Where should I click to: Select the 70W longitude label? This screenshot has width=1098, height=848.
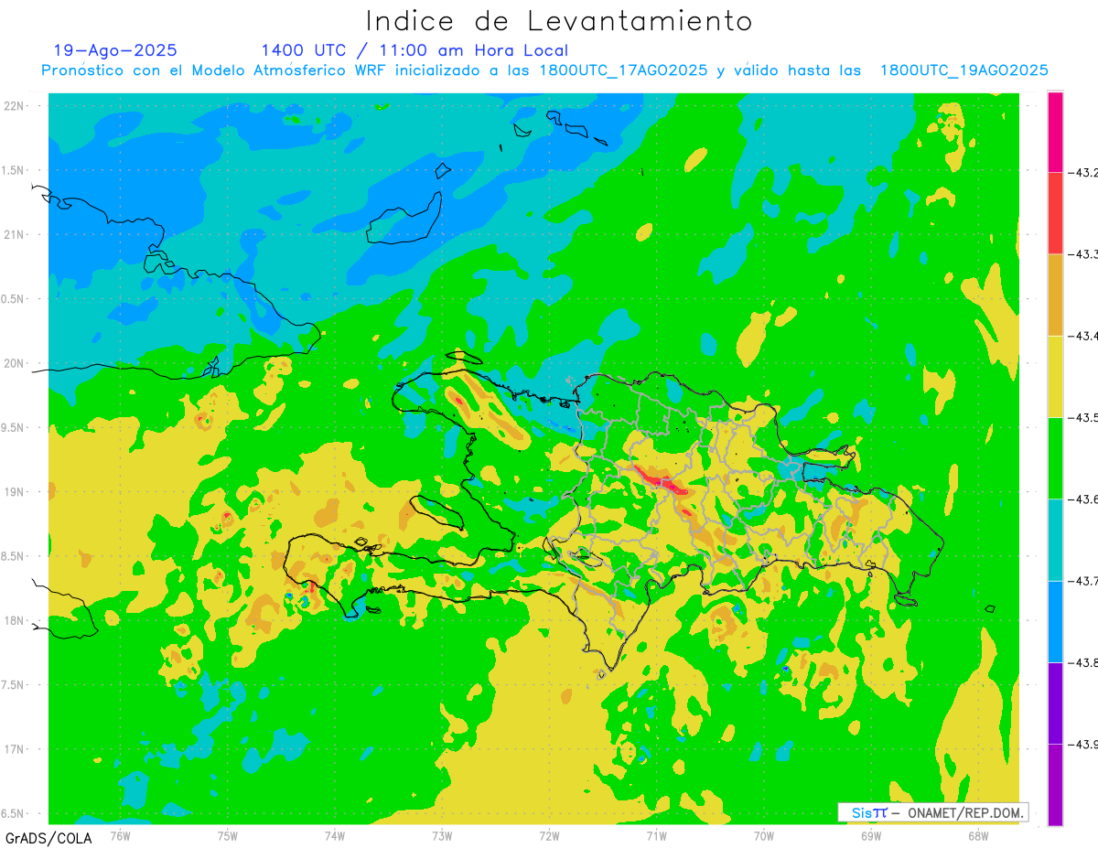[x=764, y=835]
